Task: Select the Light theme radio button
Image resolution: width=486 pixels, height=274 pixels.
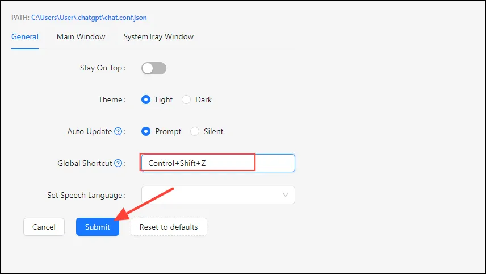Action: (145, 99)
